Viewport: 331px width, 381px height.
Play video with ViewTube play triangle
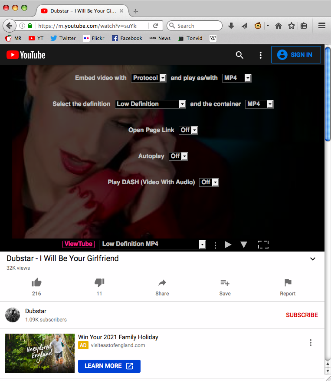click(x=228, y=245)
